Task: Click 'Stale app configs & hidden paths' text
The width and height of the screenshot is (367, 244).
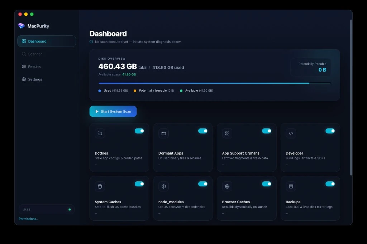Action: coord(118,158)
